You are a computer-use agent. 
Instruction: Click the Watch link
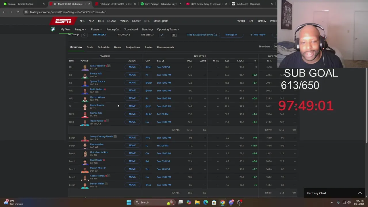pos(241,21)
